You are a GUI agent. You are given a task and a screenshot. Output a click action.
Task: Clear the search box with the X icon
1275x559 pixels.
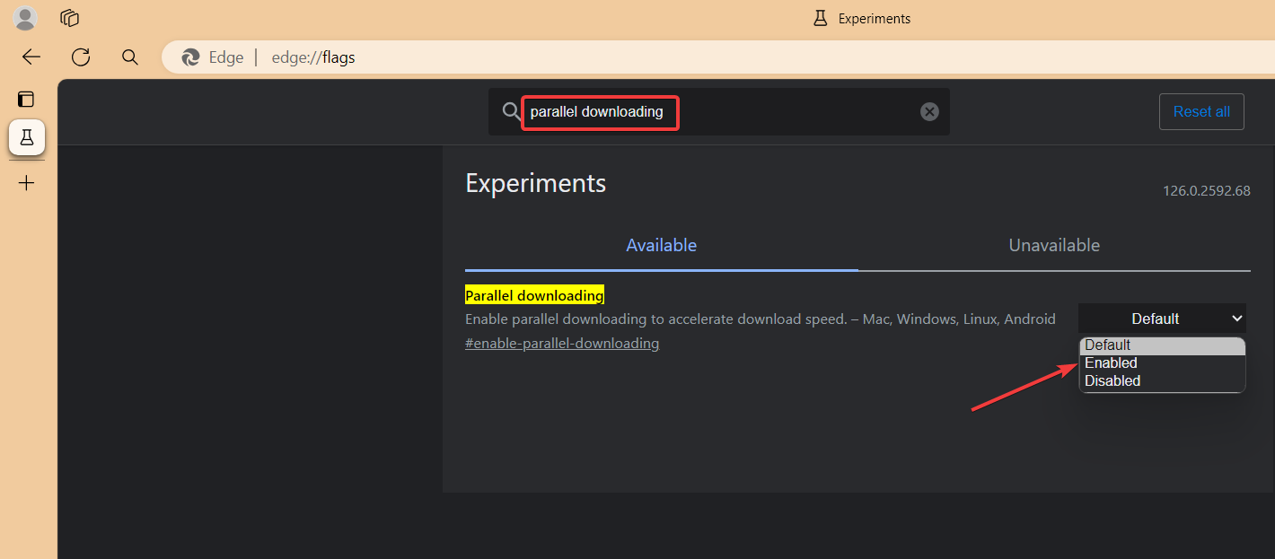click(x=928, y=111)
